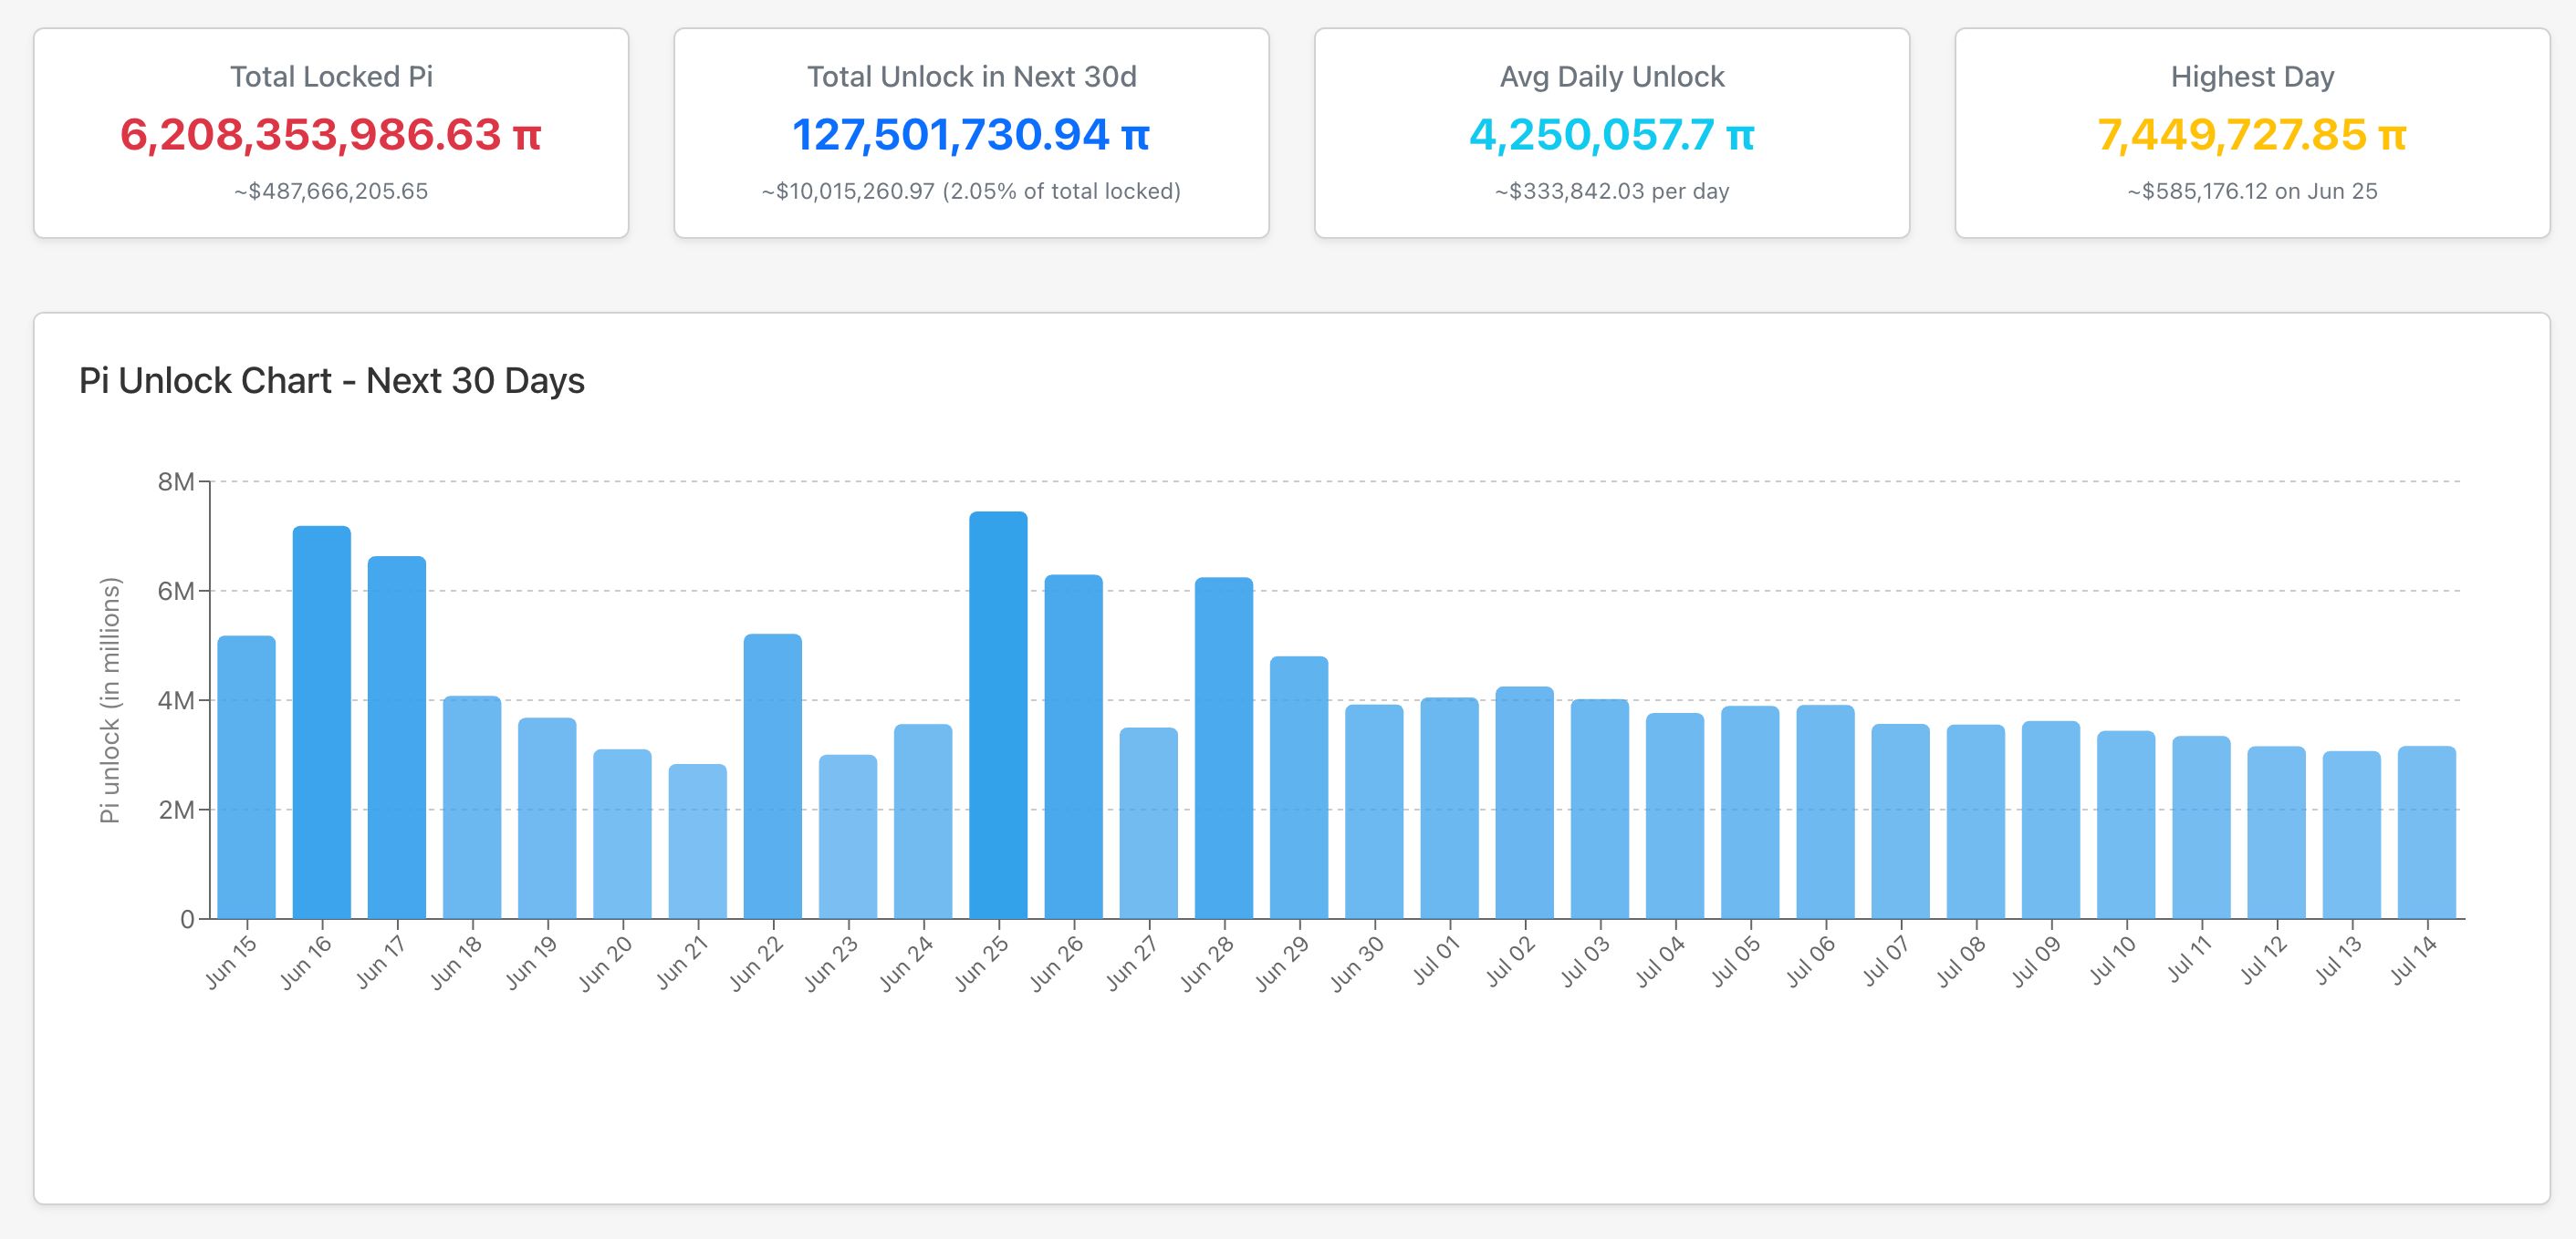Select the Jun 16 bar in chart

[322, 722]
